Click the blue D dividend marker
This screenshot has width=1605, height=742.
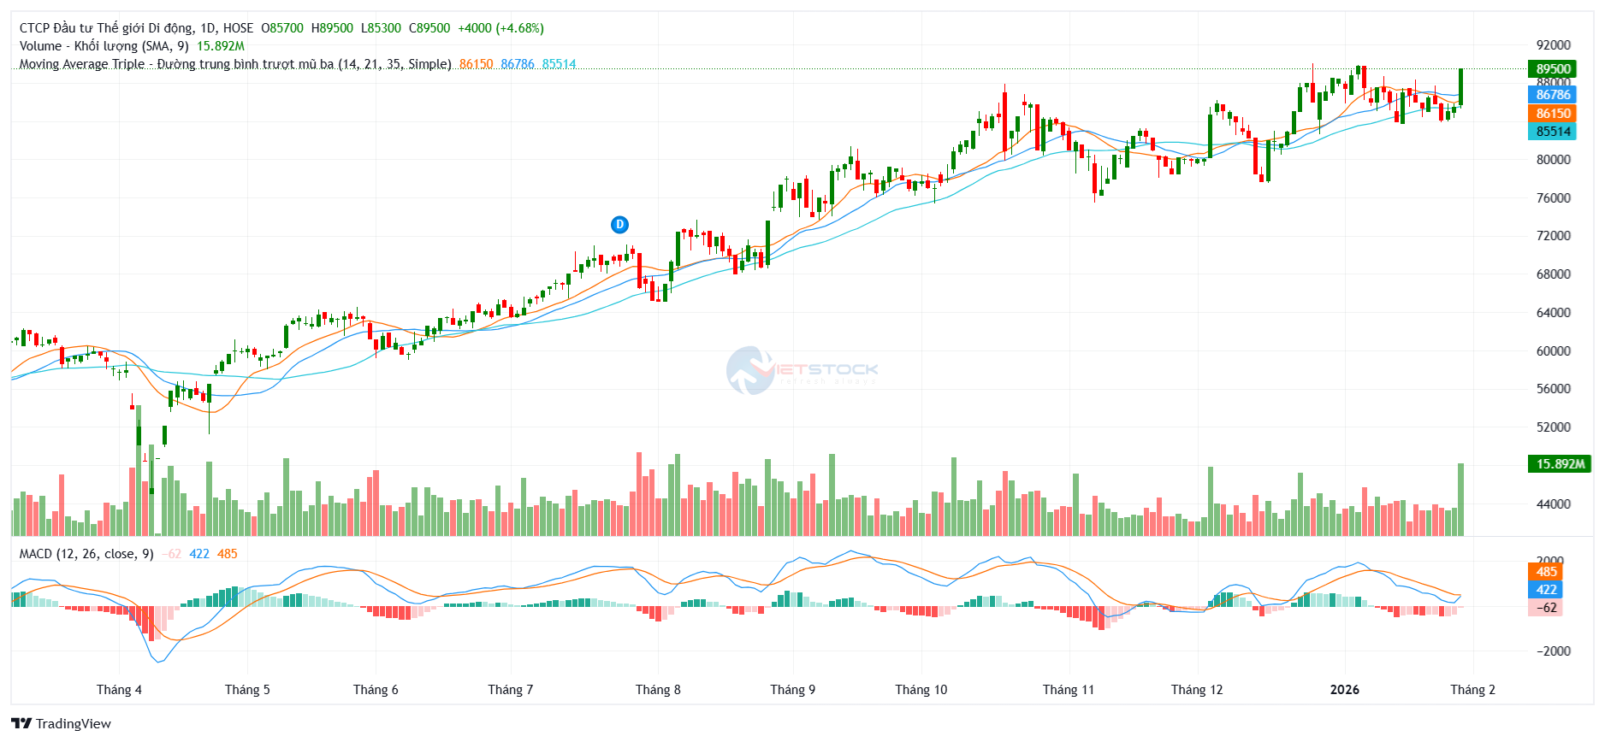tap(619, 225)
